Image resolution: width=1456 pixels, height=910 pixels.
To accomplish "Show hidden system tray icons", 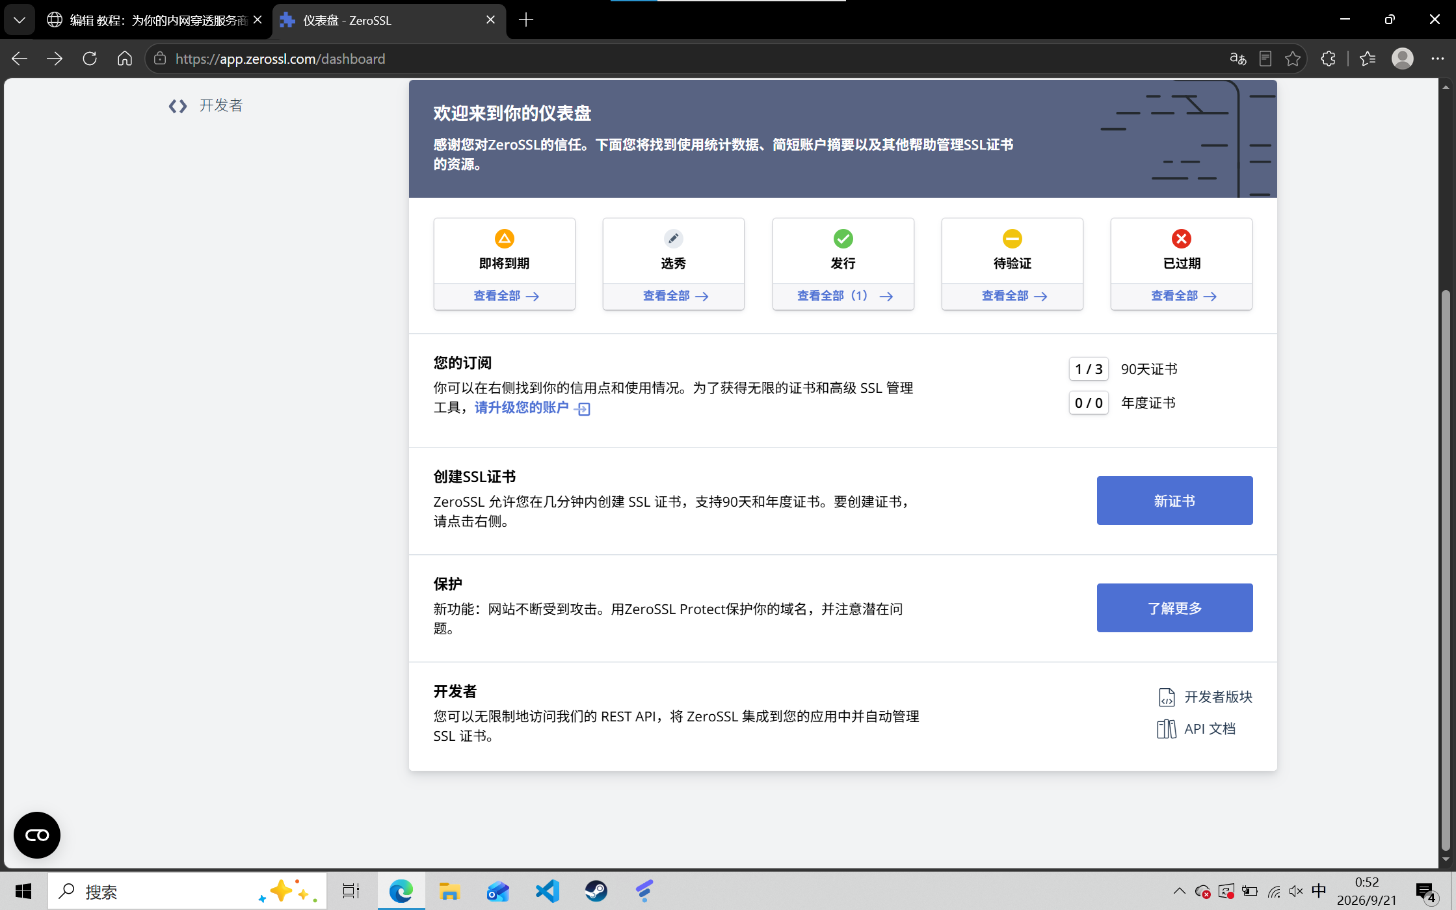I will 1179,891.
